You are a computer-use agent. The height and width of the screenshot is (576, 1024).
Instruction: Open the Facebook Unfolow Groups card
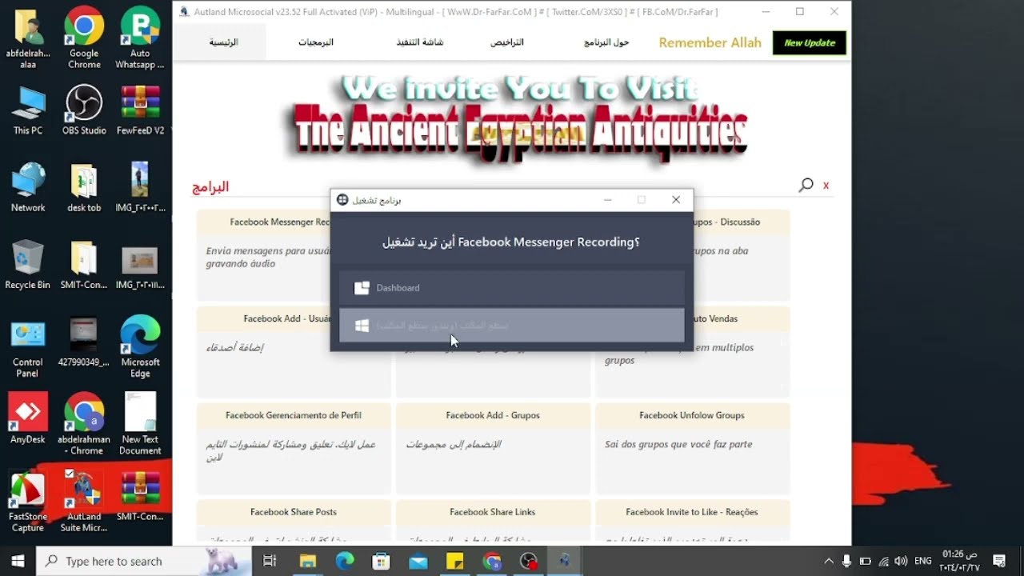[692, 449]
